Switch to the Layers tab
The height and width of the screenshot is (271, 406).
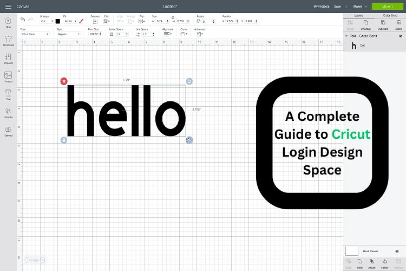tap(358, 16)
